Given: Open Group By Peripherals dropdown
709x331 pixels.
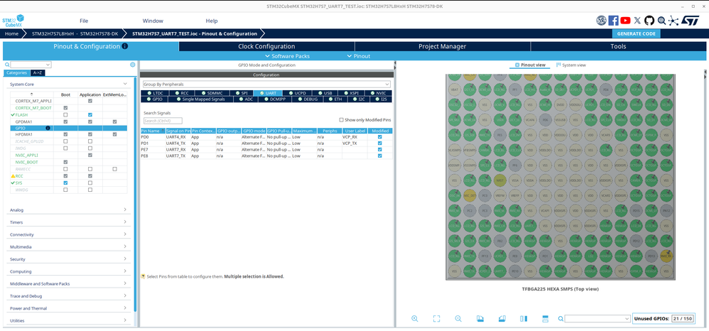Looking at the screenshot, I should [266, 84].
